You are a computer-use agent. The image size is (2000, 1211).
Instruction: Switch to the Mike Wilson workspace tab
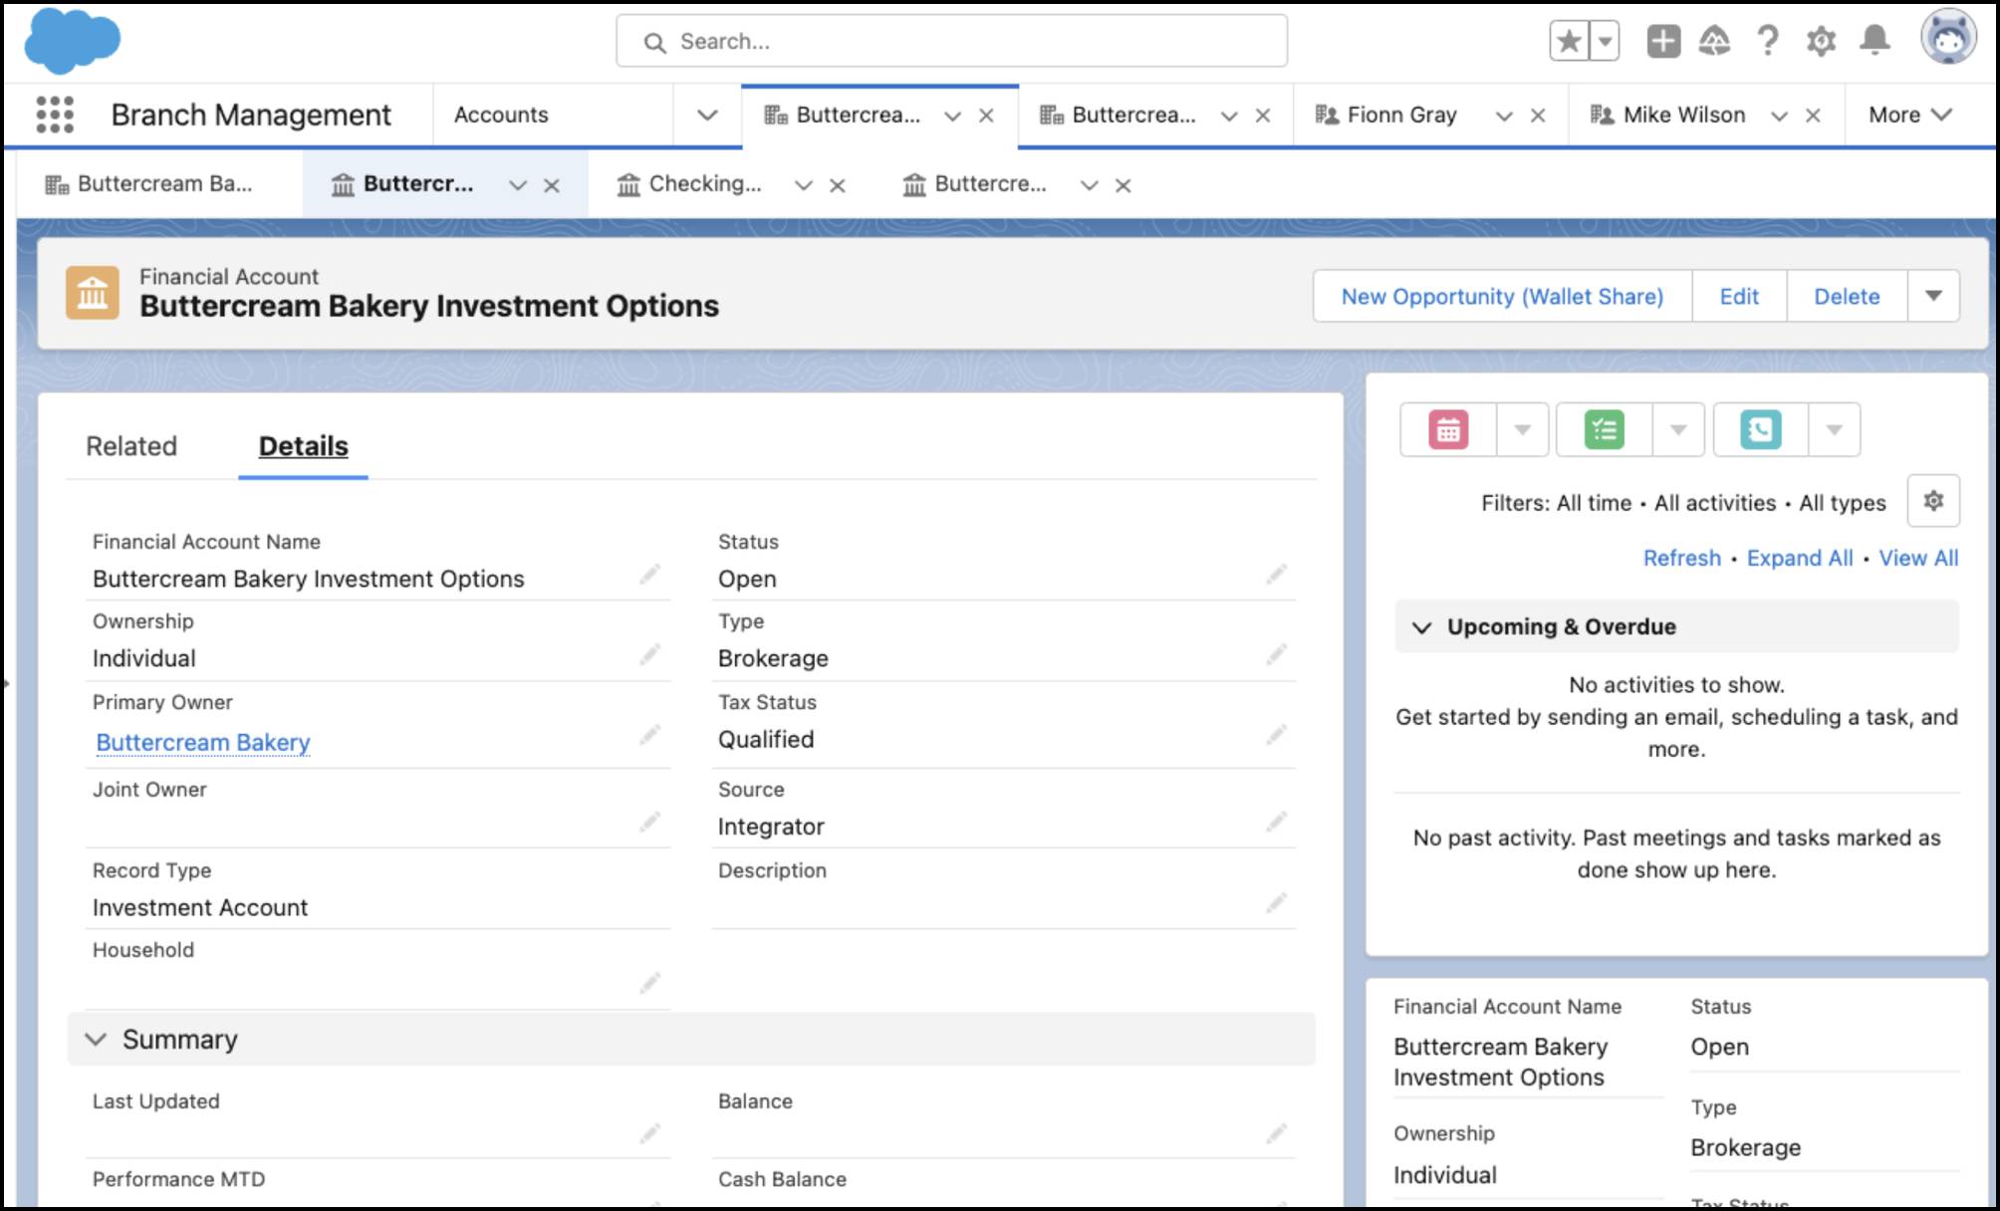pos(1683,115)
